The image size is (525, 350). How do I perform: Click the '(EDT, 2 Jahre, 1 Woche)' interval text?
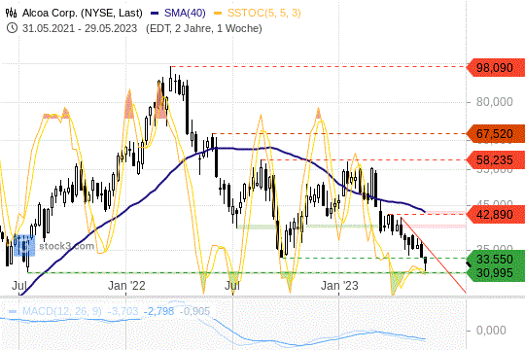point(204,28)
